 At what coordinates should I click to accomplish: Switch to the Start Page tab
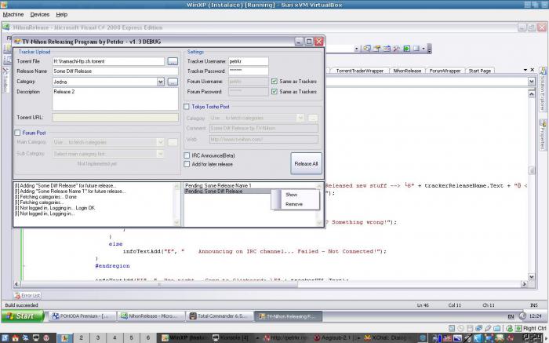tap(480, 71)
